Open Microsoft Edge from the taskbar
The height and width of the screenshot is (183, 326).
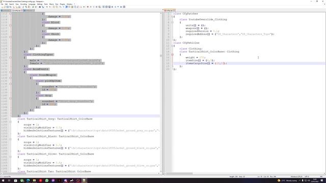pyautogui.click(x=28, y=180)
